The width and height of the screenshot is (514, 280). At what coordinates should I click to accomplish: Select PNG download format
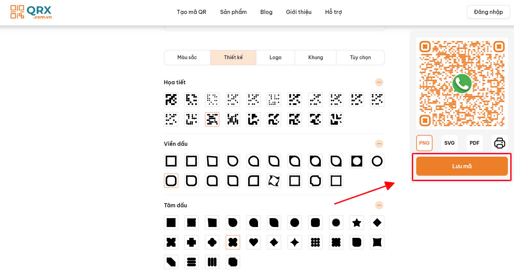[x=424, y=143]
